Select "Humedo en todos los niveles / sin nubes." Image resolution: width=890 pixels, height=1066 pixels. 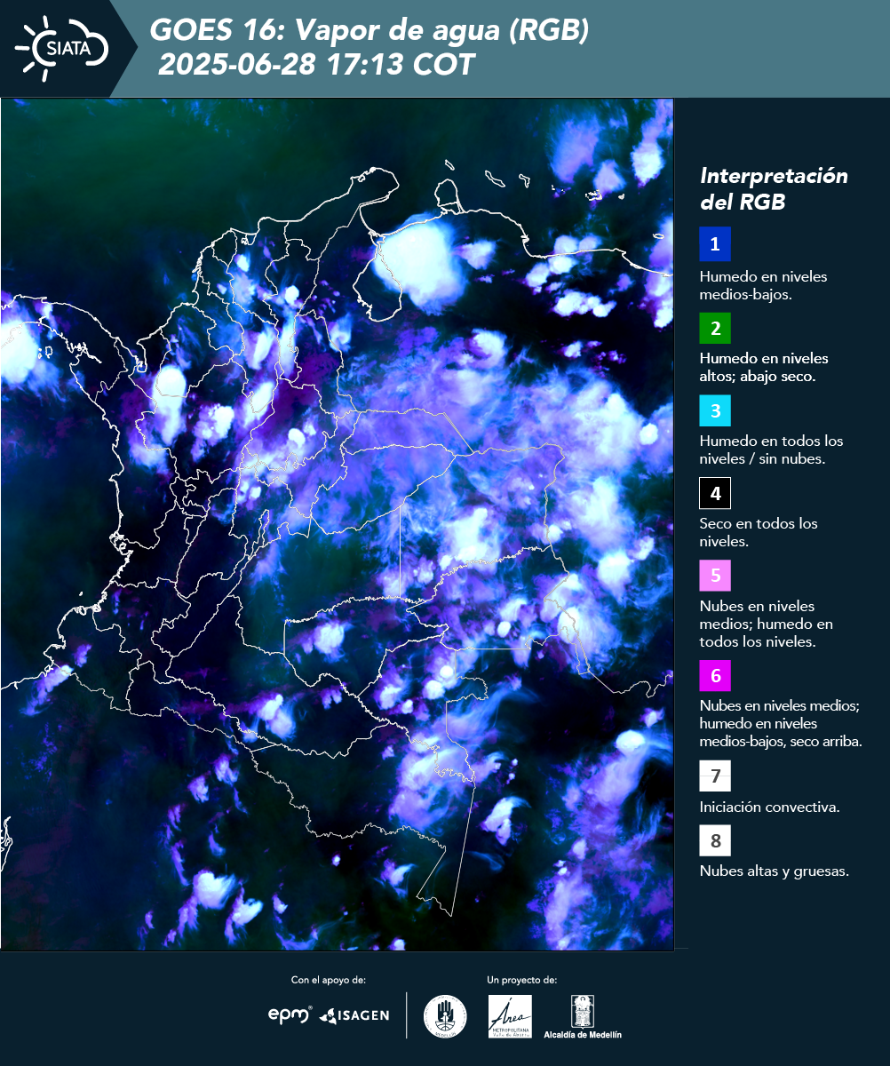pyautogui.click(x=772, y=449)
